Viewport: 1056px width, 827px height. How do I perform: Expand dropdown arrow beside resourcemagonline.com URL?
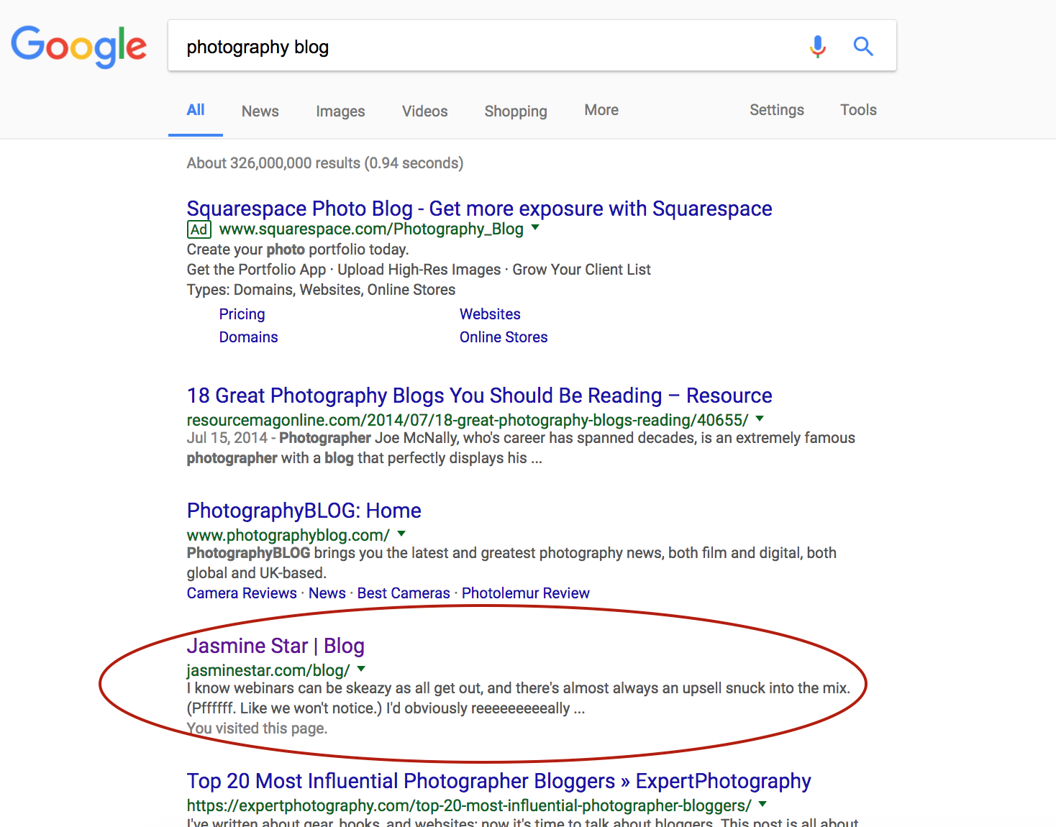[x=760, y=419]
